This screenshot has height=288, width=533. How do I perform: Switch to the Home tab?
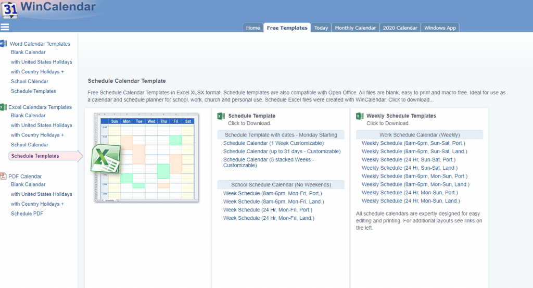click(x=253, y=28)
